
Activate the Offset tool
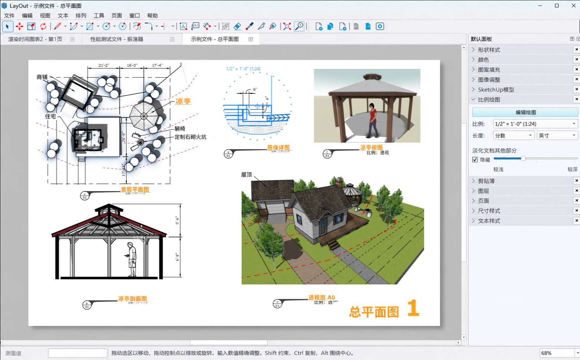[137, 26]
